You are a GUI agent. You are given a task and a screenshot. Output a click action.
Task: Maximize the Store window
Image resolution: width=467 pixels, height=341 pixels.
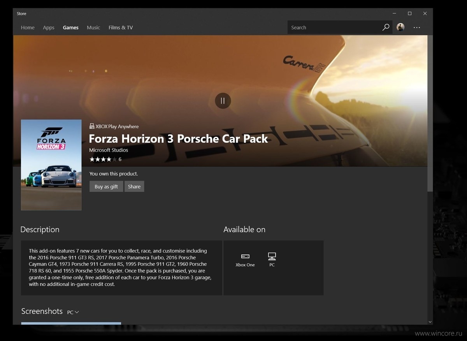(410, 14)
